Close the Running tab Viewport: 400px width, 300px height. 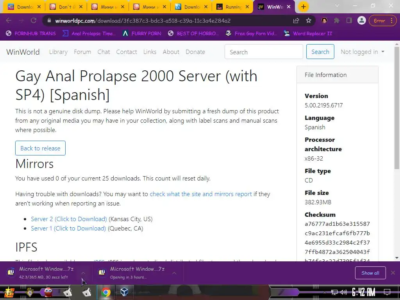pos(247,7)
